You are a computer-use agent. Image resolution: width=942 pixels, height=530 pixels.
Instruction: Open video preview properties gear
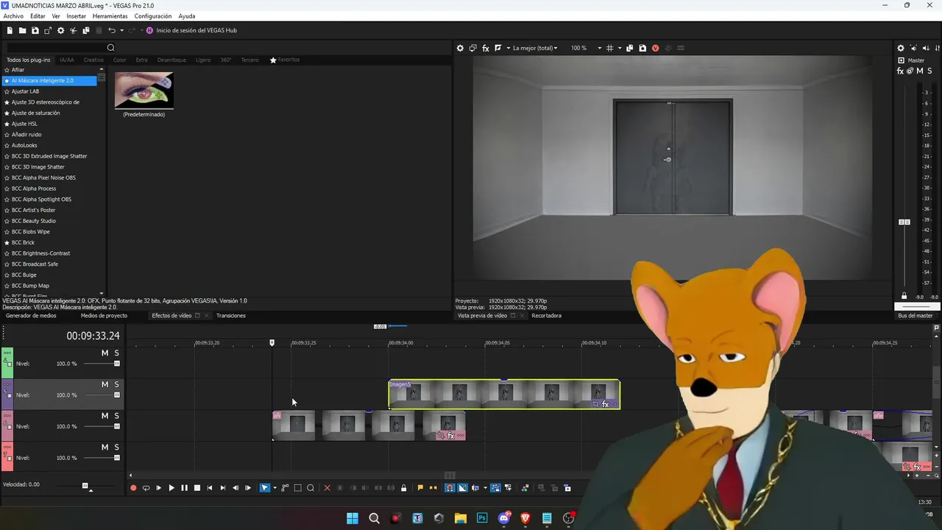tap(460, 48)
